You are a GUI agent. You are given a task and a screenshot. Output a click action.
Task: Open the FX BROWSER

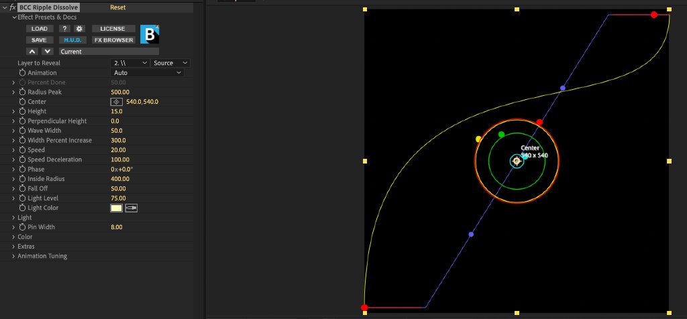113,40
